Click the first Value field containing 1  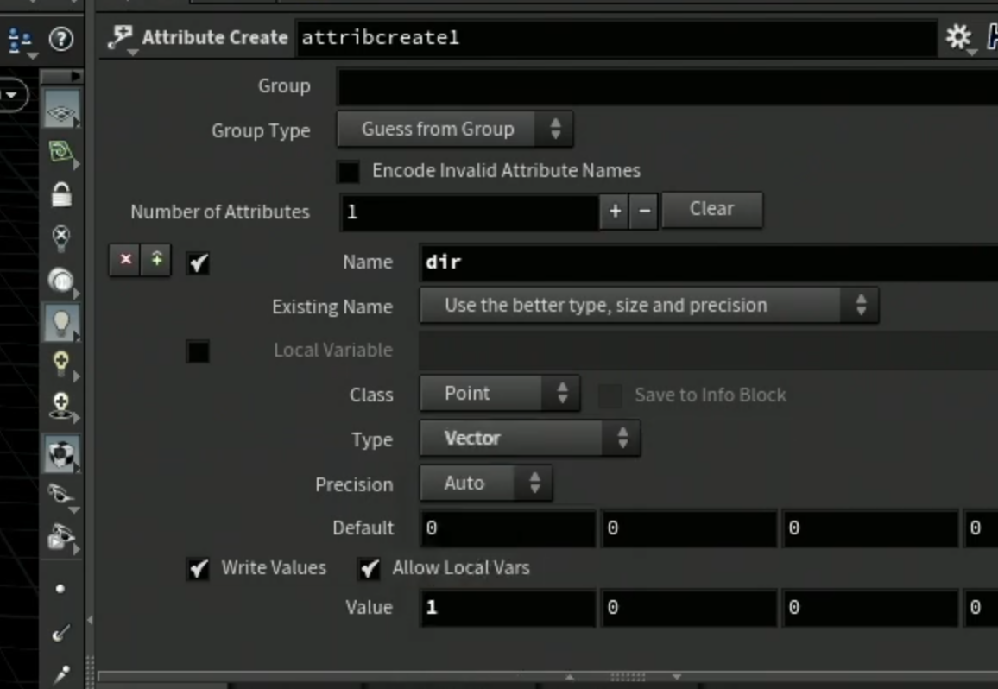508,608
